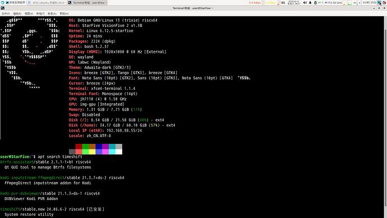The image size is (387, 218).
Task: Click the 'Display (HDMI): 1920x1080' line
Action: point(117,52)
